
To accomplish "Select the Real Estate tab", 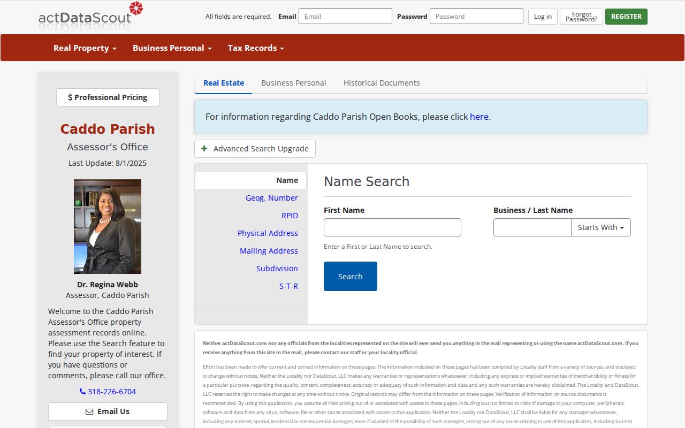I will (x=224, y=83).
